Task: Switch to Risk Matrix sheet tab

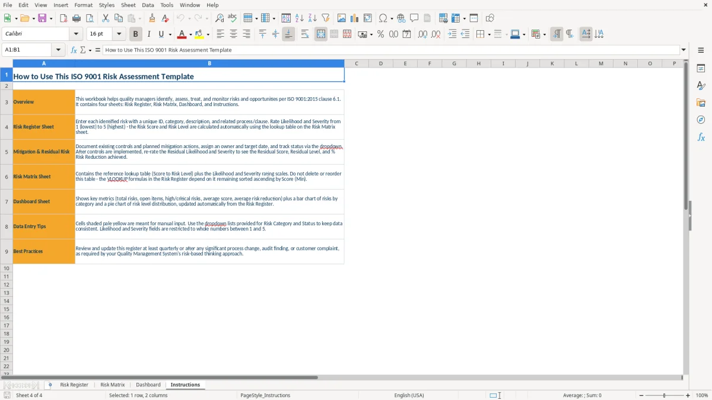Action: point(113,385)
